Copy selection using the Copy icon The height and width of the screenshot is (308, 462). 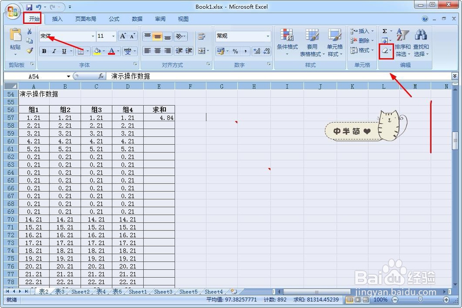(30, 41)
